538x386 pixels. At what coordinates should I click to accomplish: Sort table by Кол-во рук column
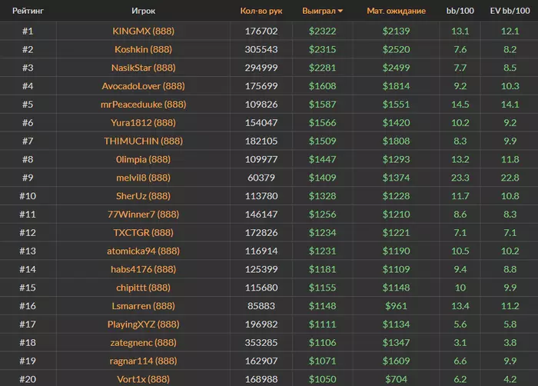[261, 11]
